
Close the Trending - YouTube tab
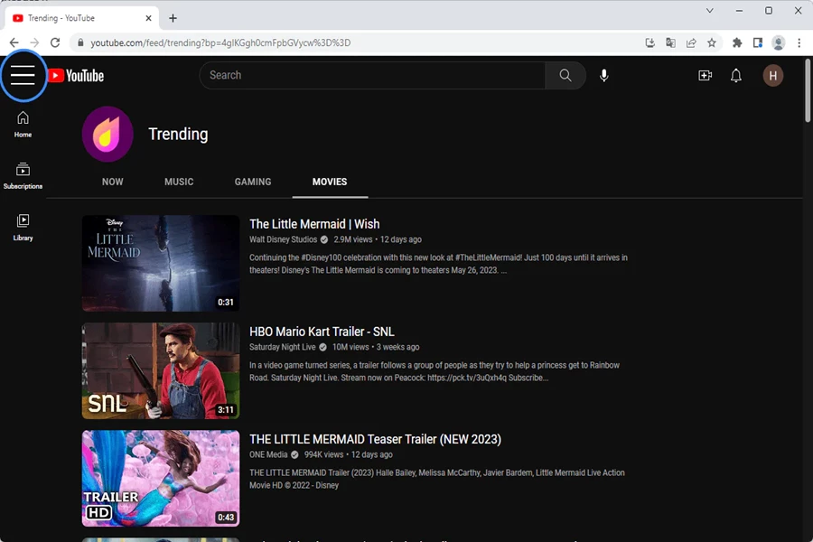coord(148,18)
